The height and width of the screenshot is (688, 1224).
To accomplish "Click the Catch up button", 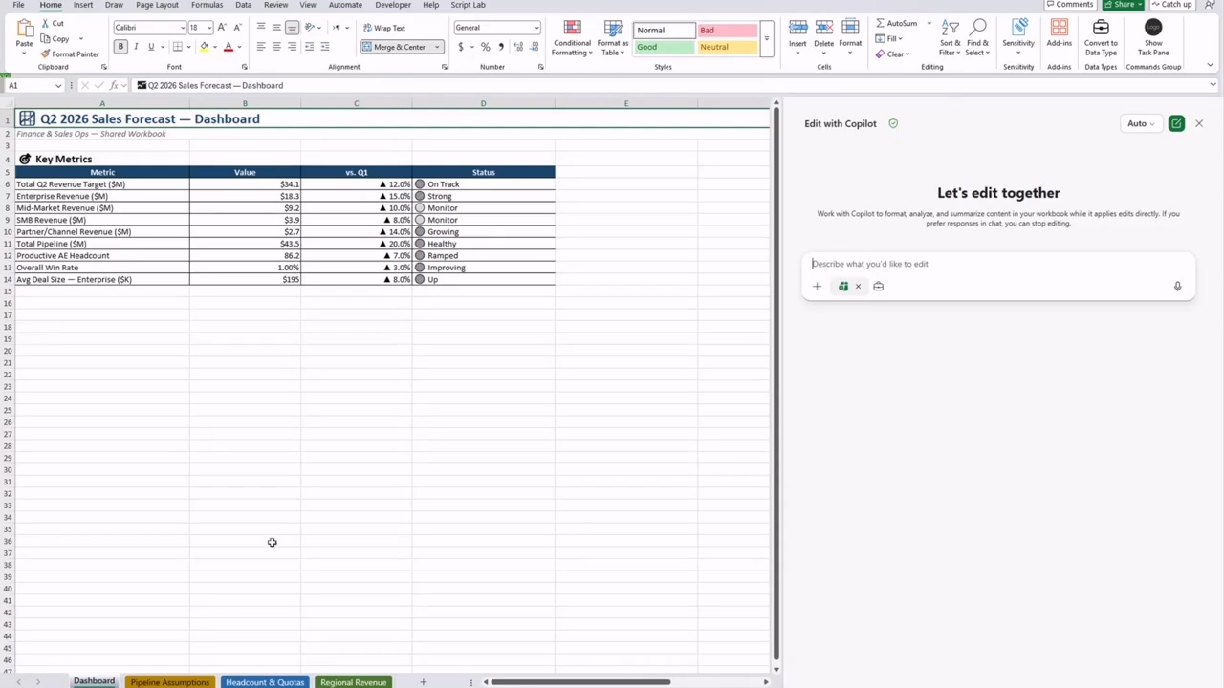I will tap(1171, 5).
